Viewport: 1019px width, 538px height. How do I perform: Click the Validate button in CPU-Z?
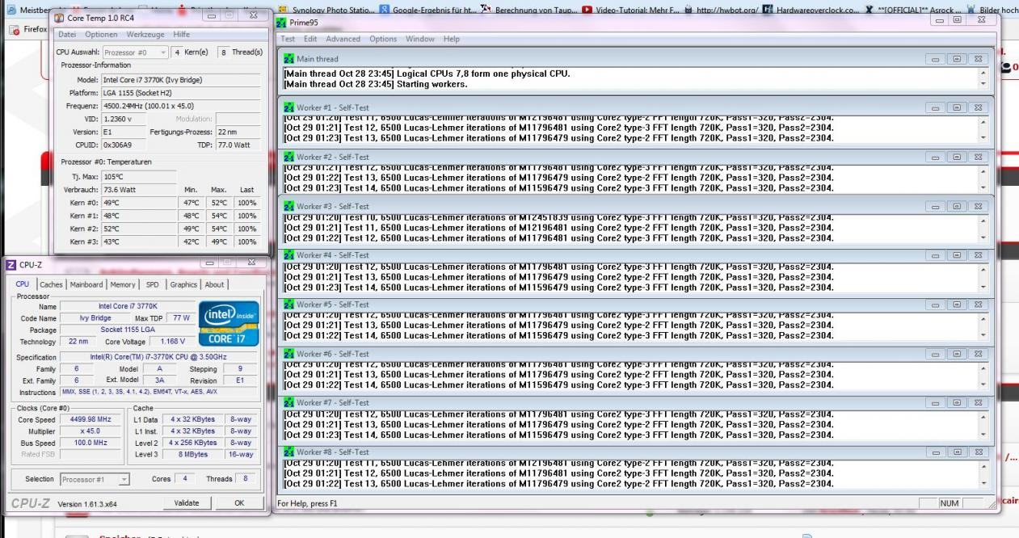pos(187,503)
